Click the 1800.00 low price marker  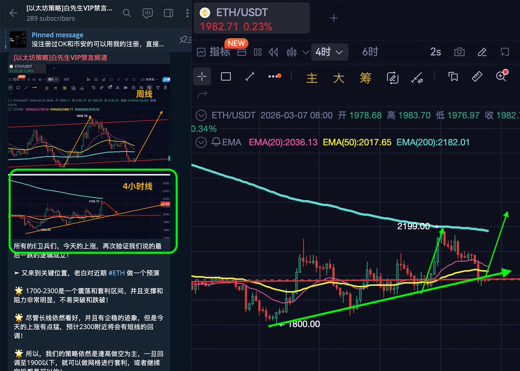coord(303,324)
